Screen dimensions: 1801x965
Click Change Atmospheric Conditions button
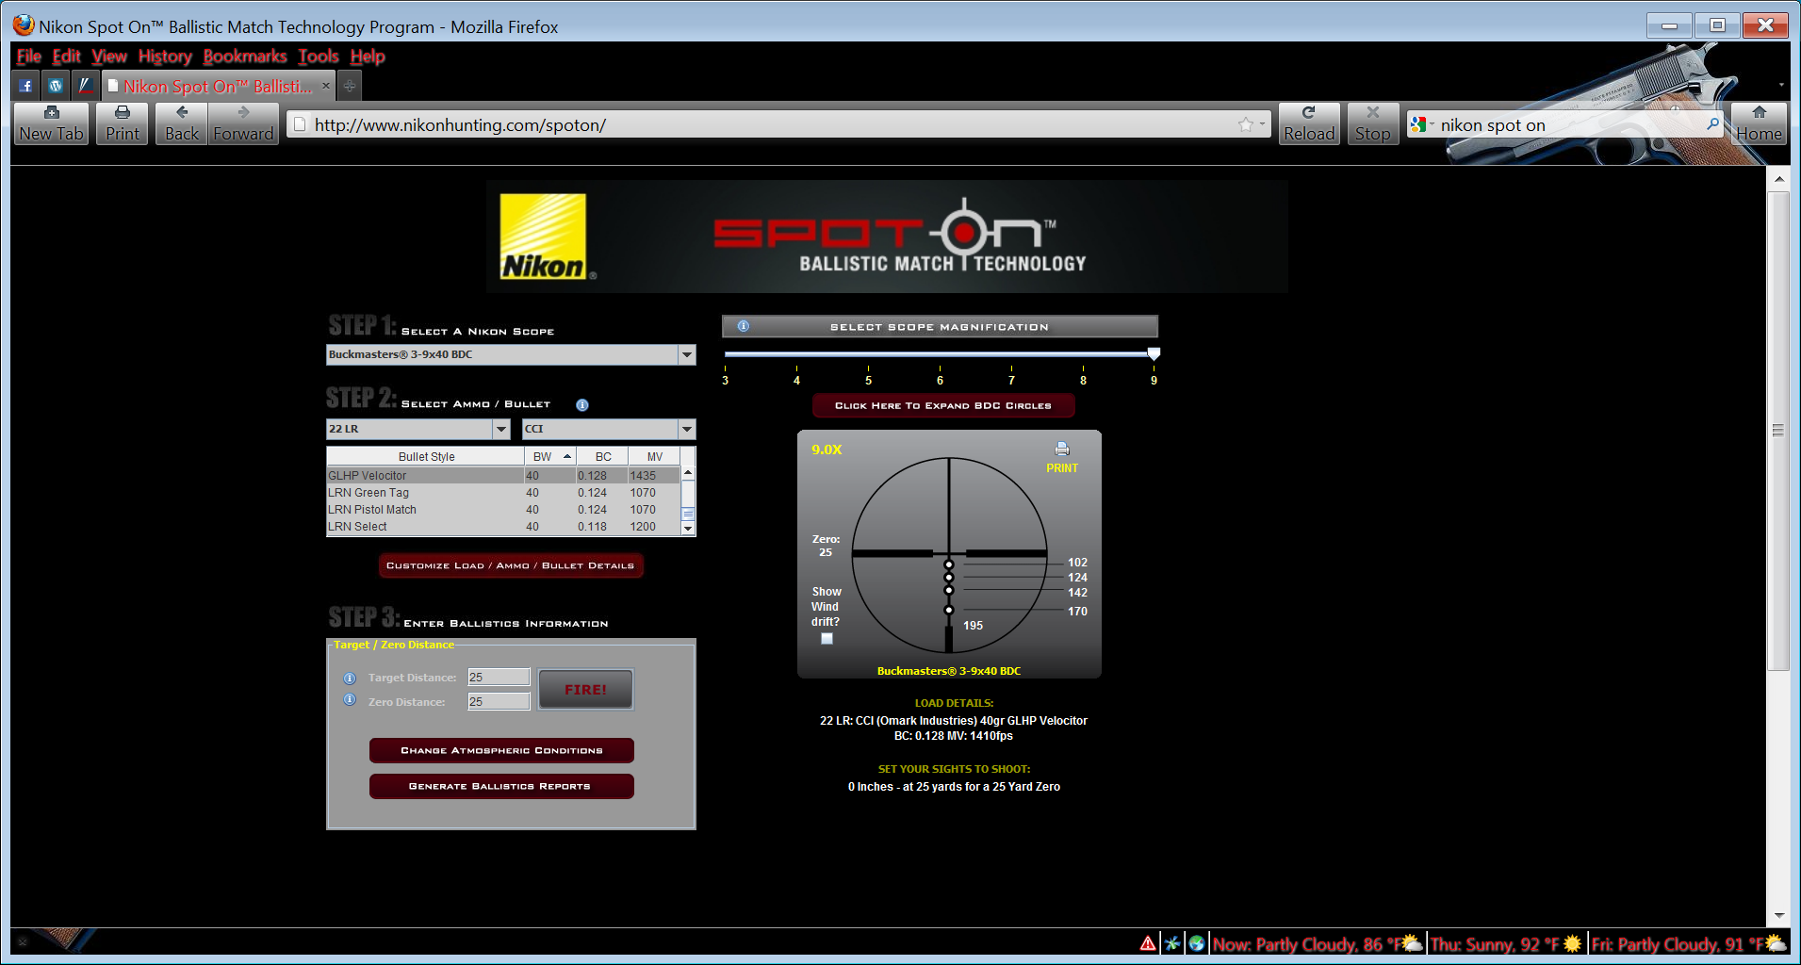point(501,750)
